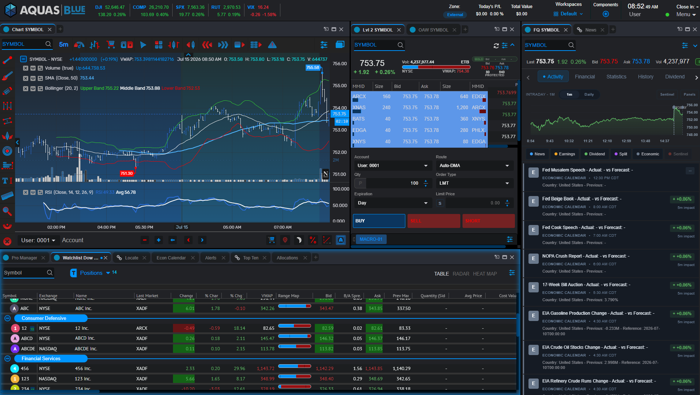The height and width of the screenshot is (395, 700).
Task: Click the SHORT order button
Action: [x=489, y=221]
